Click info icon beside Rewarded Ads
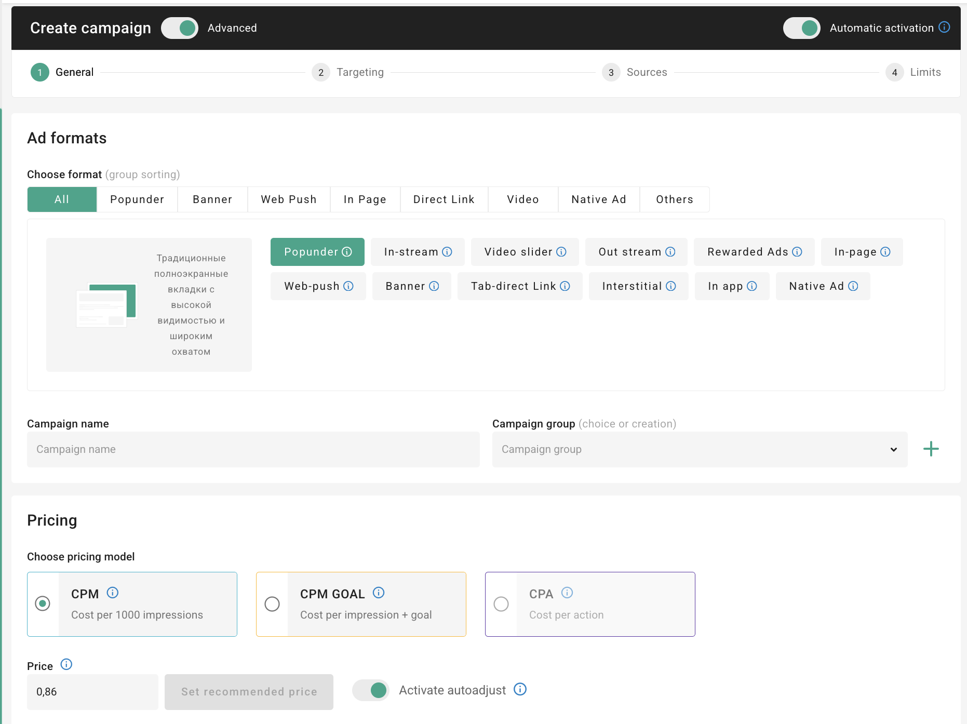 (797, 252)
